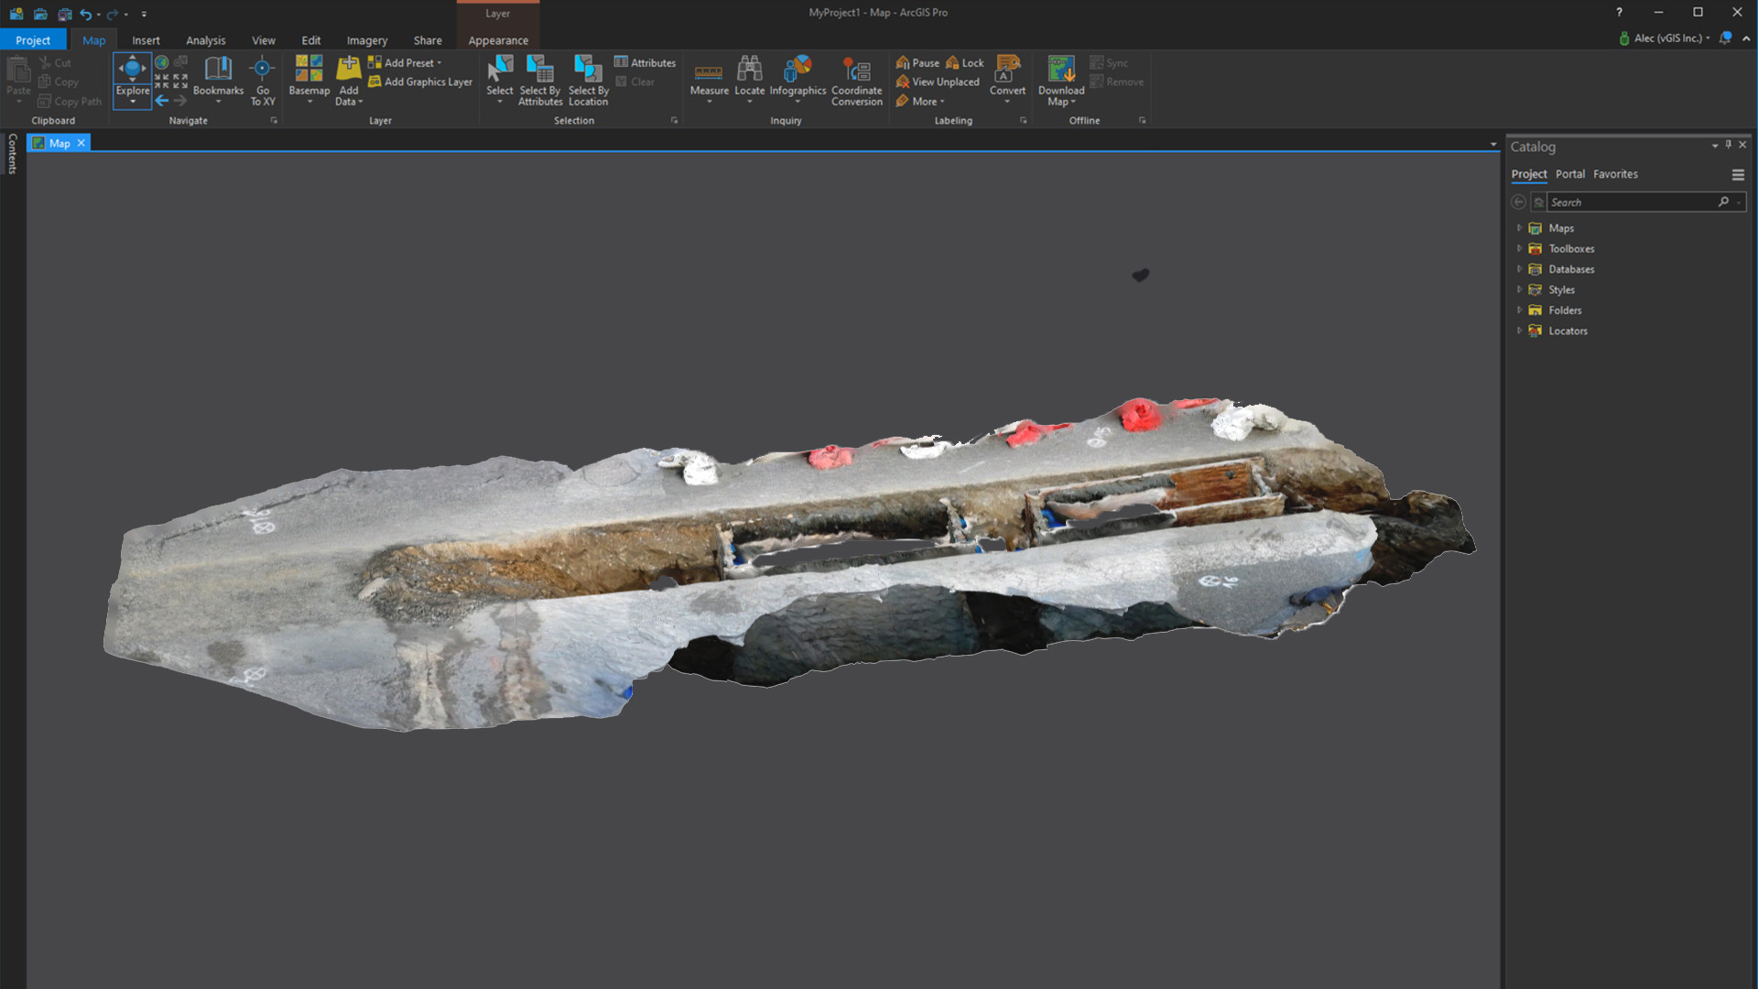Open the Portal tab in Catalog
The height and width of the screenshot is (989, 1758).
1570,174
